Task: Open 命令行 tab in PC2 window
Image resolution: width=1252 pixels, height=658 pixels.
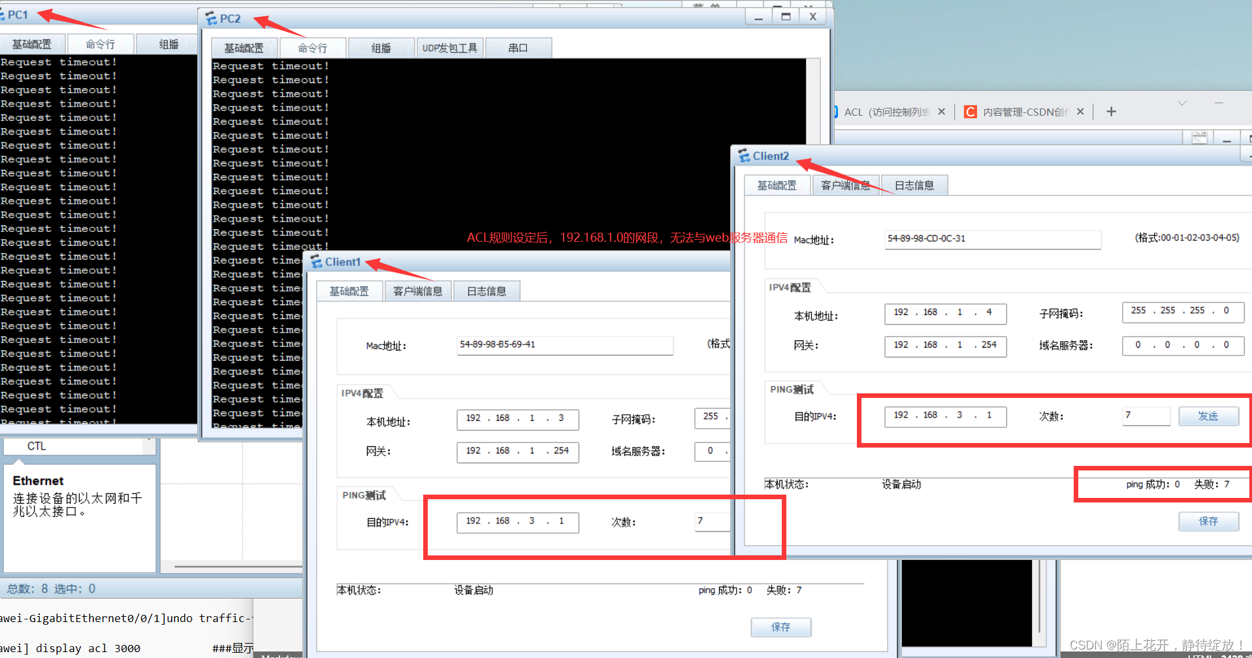Action: point(313,48)
